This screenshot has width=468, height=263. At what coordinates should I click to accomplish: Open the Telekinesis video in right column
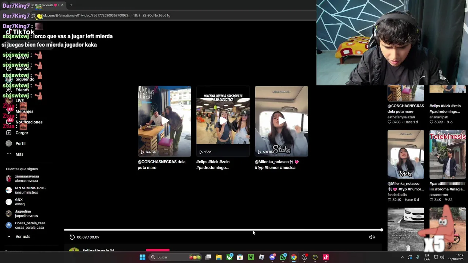pos(448,154)
